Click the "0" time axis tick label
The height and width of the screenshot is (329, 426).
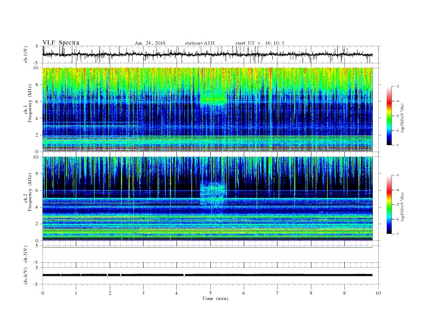42,293
